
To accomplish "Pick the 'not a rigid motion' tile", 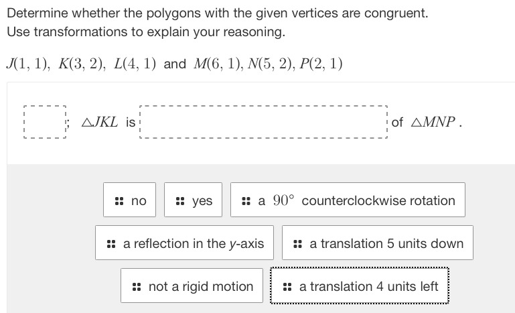I will point(192,286).
